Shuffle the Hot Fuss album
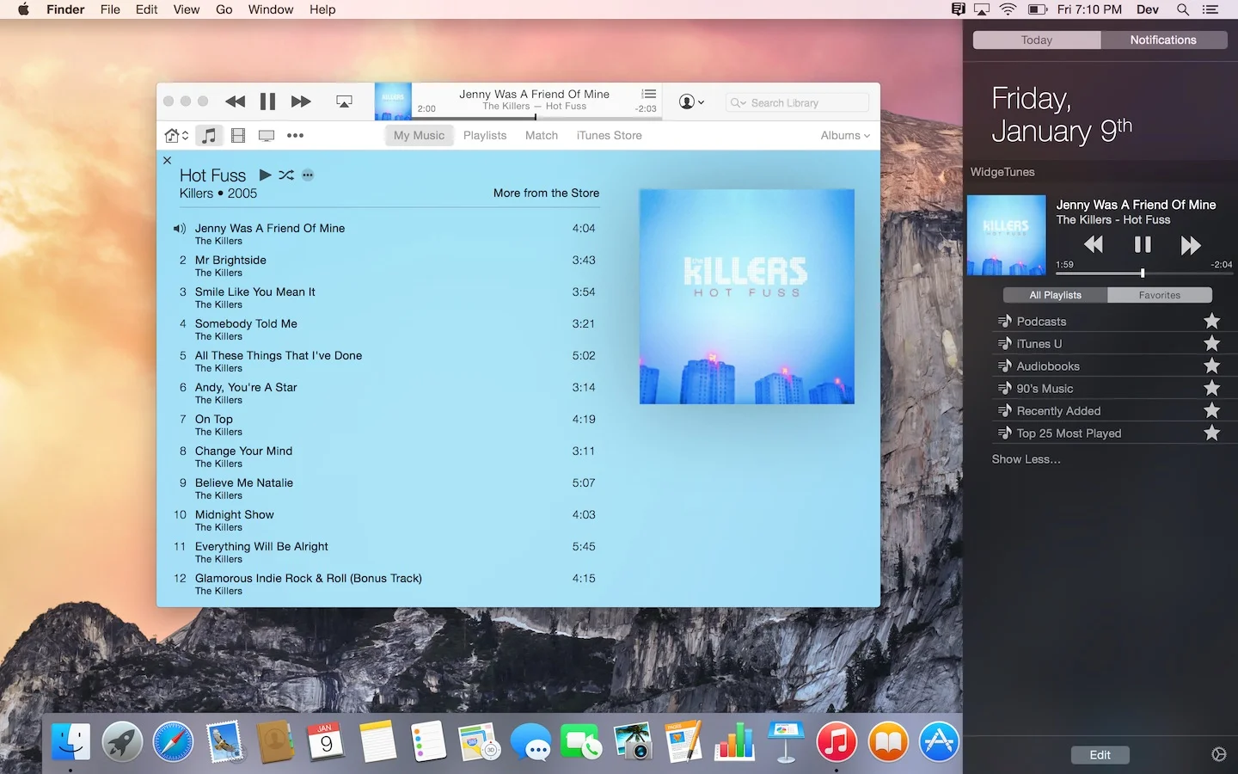This screenshot has height=774, width=1238. coord(286,175)
